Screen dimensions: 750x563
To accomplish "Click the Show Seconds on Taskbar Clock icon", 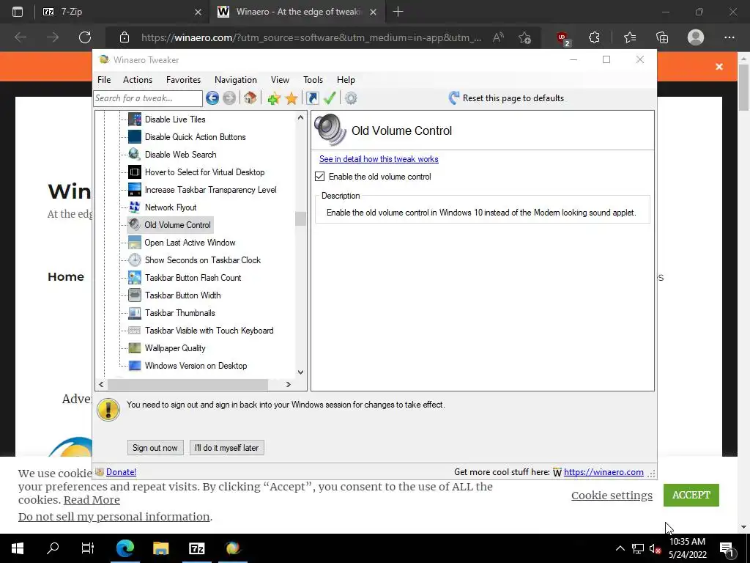I will (135, 260).
